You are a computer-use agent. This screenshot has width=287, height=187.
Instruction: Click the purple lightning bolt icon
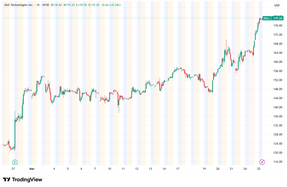tap(262, 162)
